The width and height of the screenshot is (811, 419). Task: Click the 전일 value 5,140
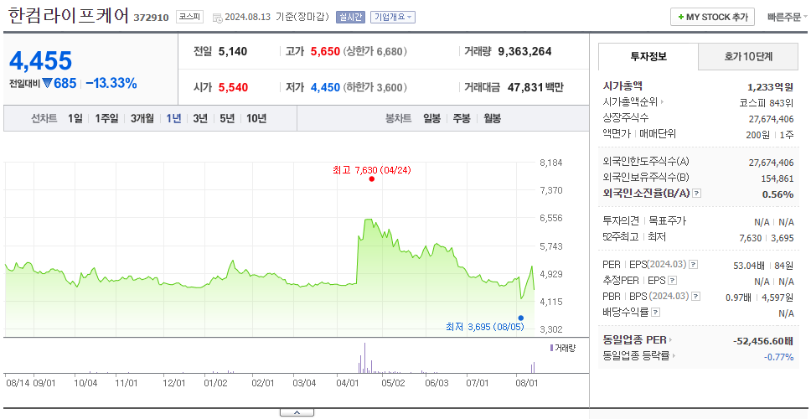point(233,51)
